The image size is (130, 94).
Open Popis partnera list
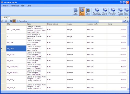[75, 12]
